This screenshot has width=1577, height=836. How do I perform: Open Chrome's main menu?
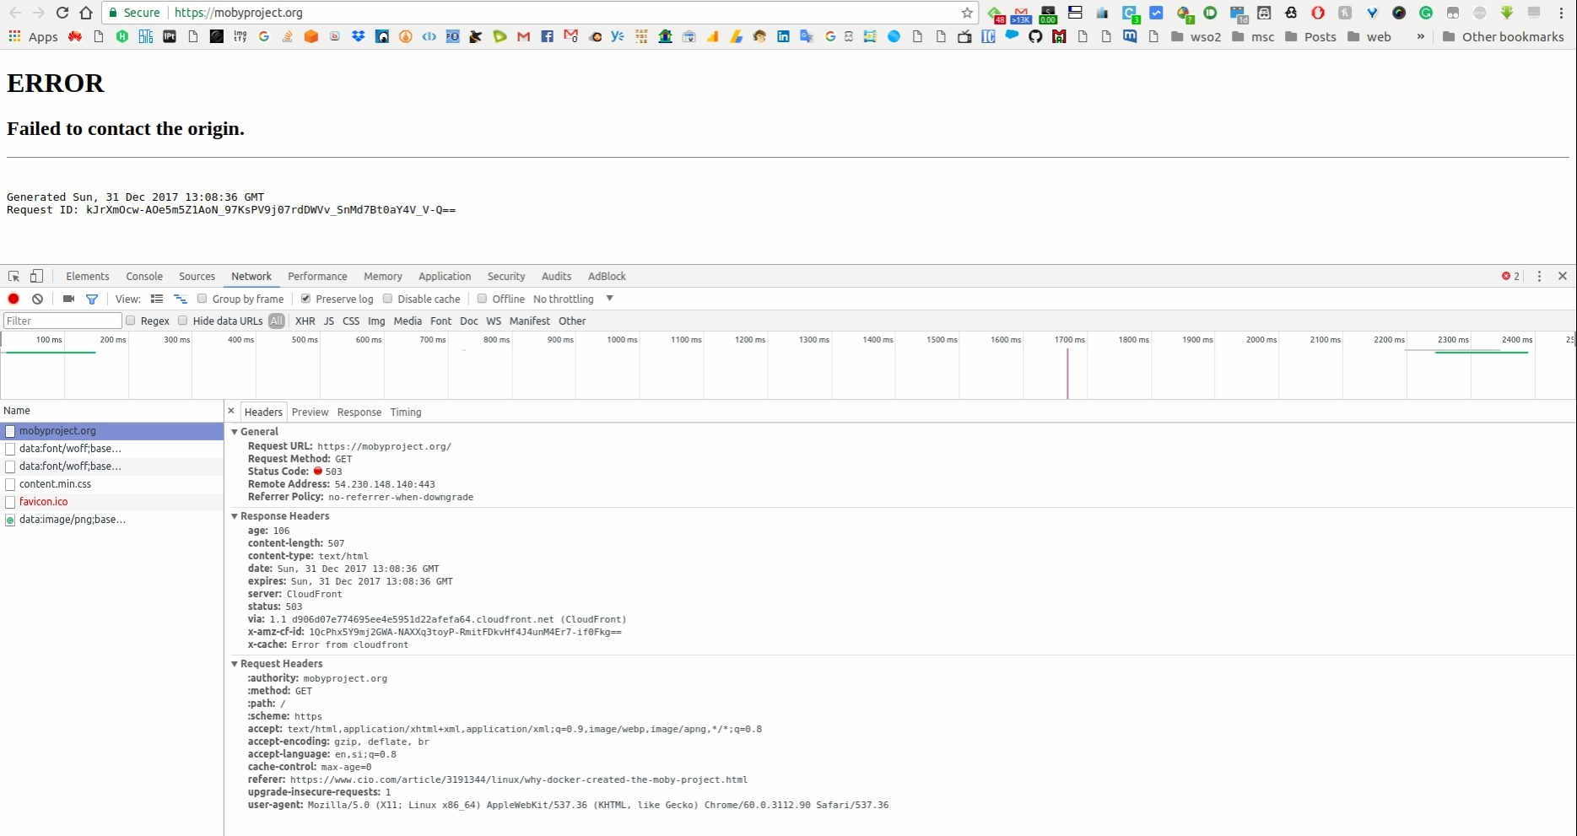(x=1562, y=13)
